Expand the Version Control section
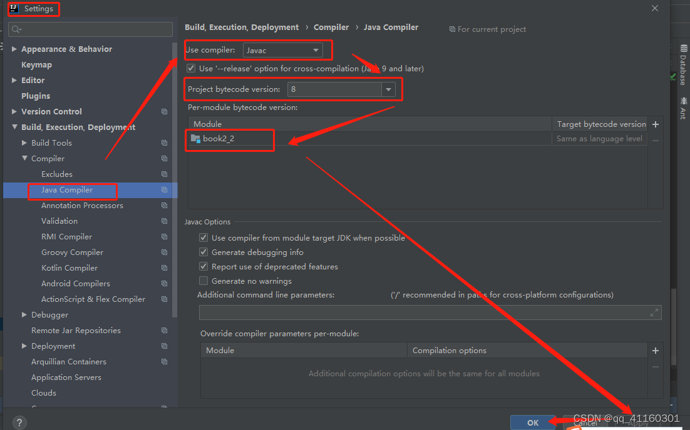 tap(14, 112)
